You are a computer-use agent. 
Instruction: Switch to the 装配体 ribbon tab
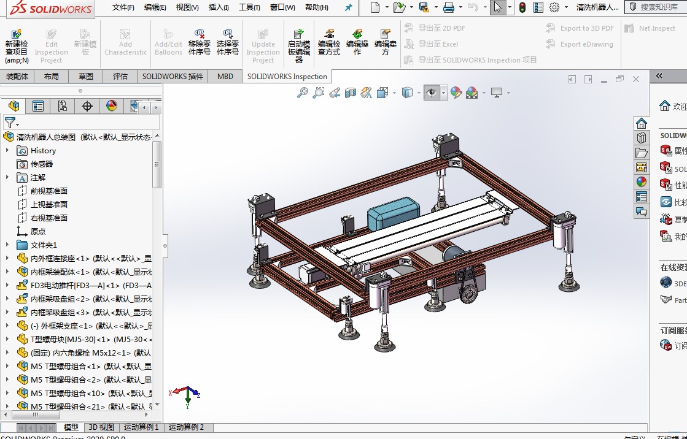click(x=17, y=76)
